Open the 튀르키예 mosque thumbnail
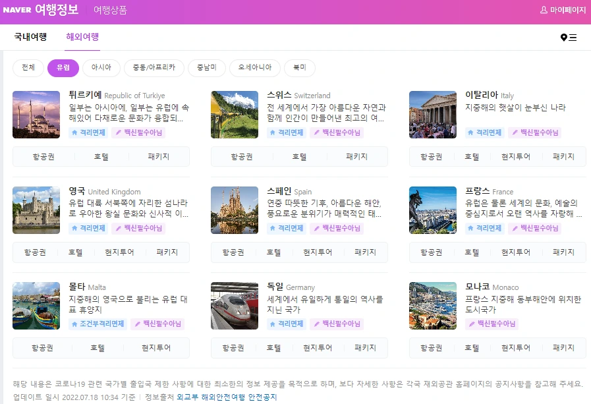This screenshot has height=404, width=591. 36,115
